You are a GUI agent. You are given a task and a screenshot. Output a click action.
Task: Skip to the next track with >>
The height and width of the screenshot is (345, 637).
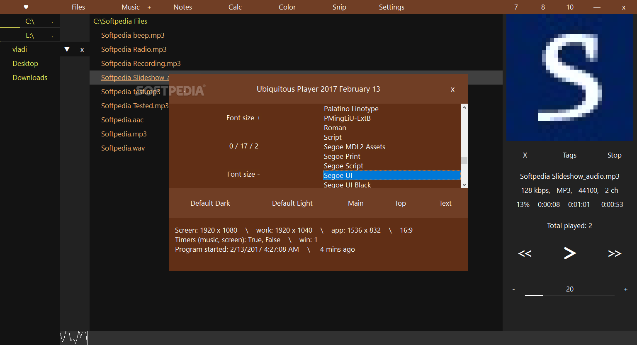click(615, 253)
